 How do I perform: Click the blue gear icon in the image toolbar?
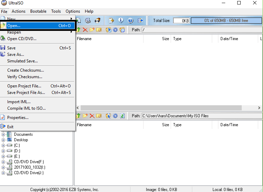[x=115, y=30]
